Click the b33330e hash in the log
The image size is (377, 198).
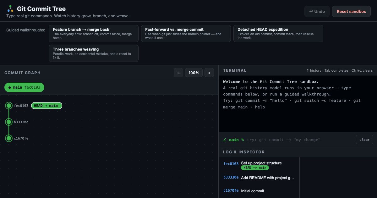(231, 177)
